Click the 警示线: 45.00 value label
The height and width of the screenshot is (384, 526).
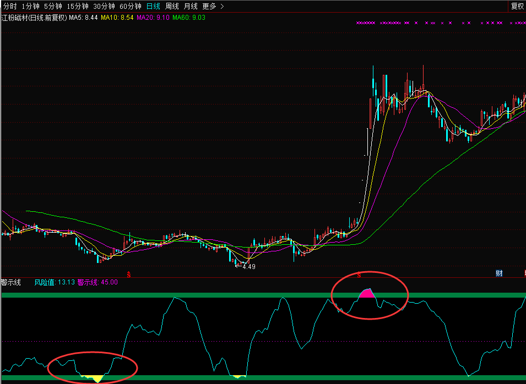[x=97, y=282]
